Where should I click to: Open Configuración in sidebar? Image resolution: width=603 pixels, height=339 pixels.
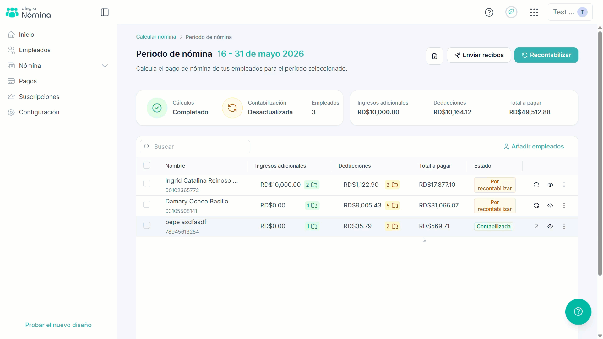39,112
